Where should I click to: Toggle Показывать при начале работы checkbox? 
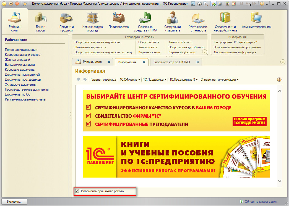tap(77, 191)
